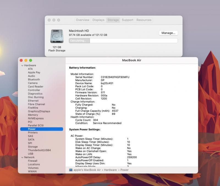Select USB in the Hardware list
This screenshot has height=186, width=220.
(31, 154)
